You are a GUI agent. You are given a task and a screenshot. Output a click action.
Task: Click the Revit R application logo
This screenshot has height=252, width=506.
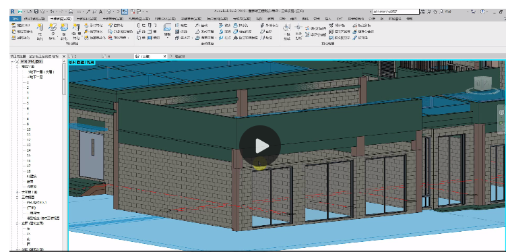tap(13, 11)
